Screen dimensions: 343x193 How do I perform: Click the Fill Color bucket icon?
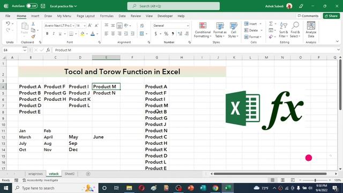(82, 34)
